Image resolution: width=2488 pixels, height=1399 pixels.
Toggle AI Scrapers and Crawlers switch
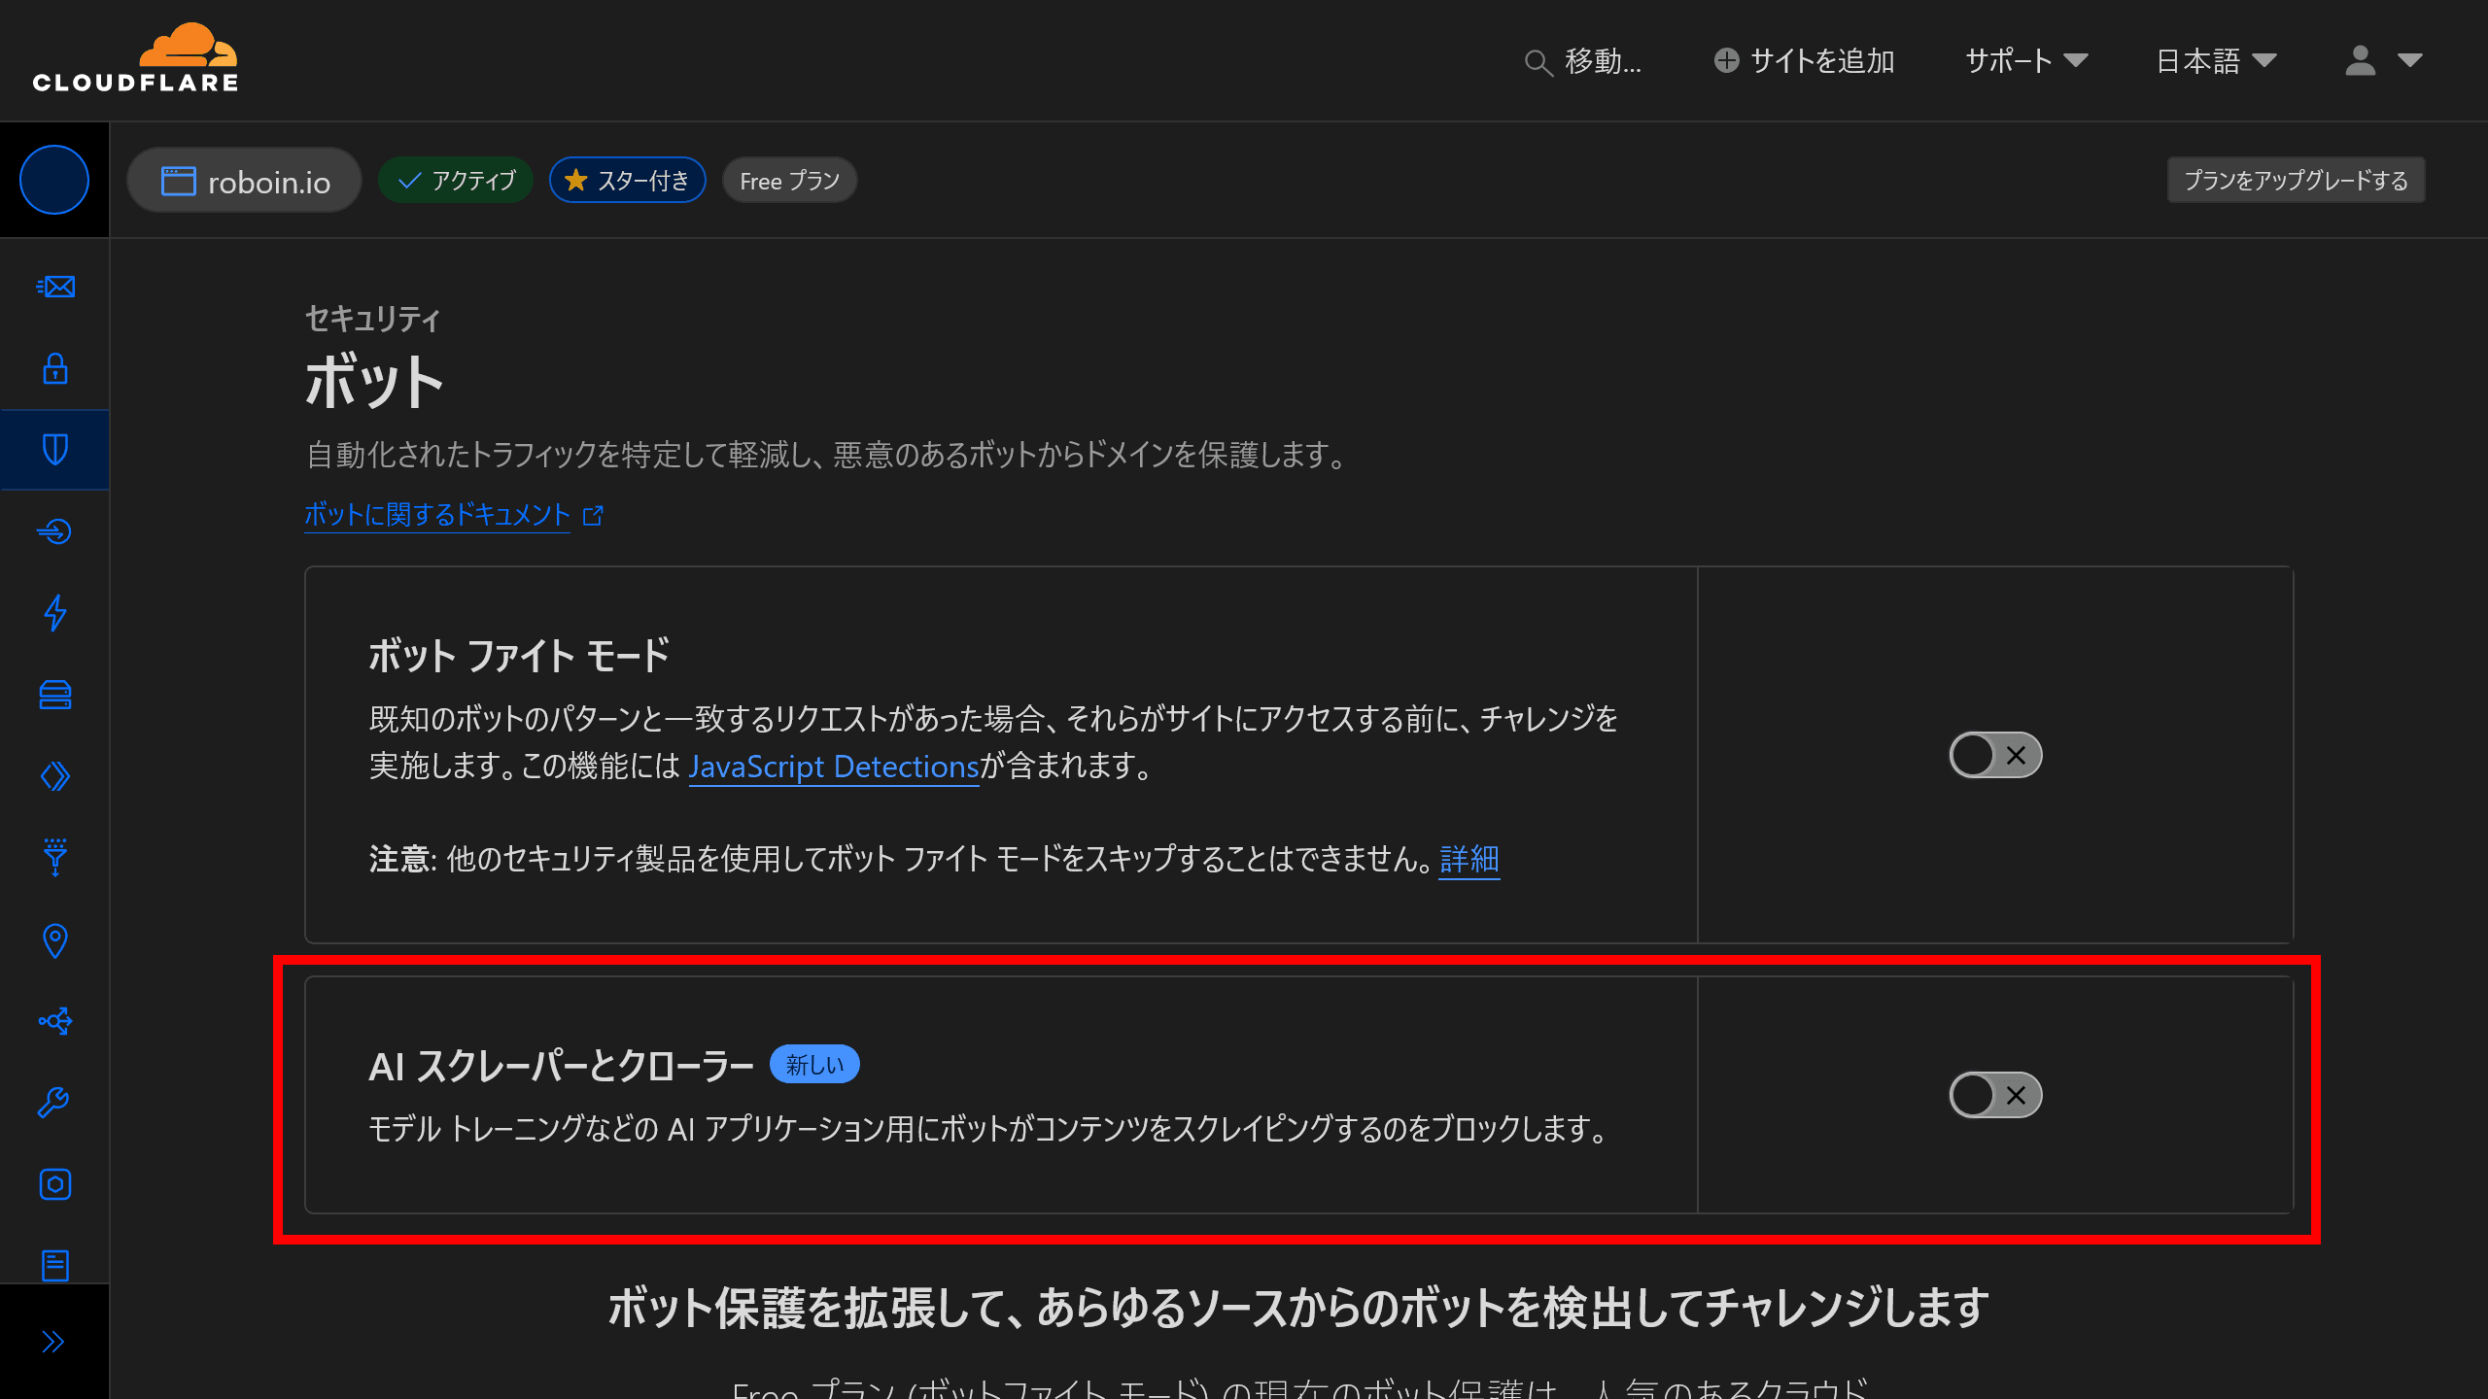click(x=1995, y=1095)
